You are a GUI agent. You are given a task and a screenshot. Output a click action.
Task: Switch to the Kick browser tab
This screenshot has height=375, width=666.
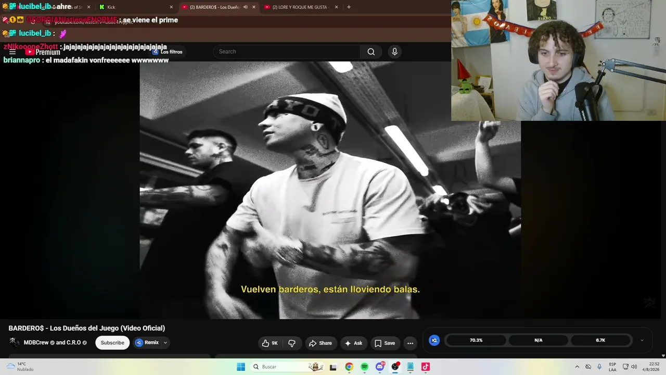(x=136, y=7)
